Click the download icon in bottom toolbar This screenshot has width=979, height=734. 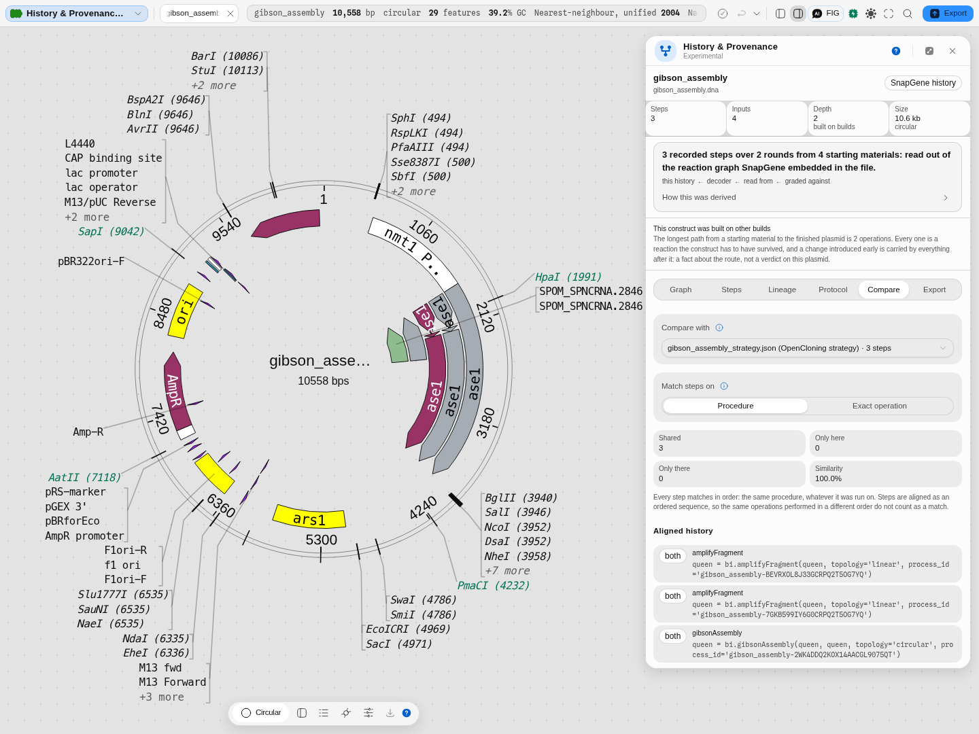tap(390, 713)
